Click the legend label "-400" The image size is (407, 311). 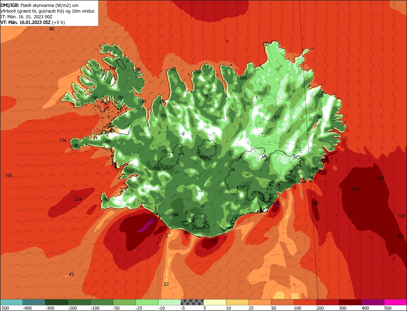(x=27, y=308)
